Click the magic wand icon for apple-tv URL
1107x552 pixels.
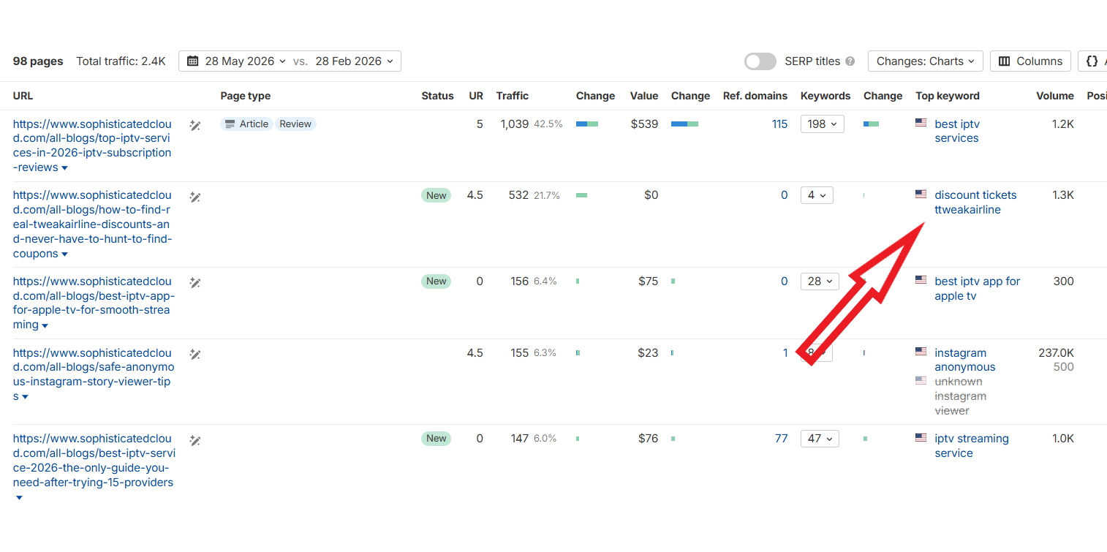pyautogui.click(x=195, y=283)
